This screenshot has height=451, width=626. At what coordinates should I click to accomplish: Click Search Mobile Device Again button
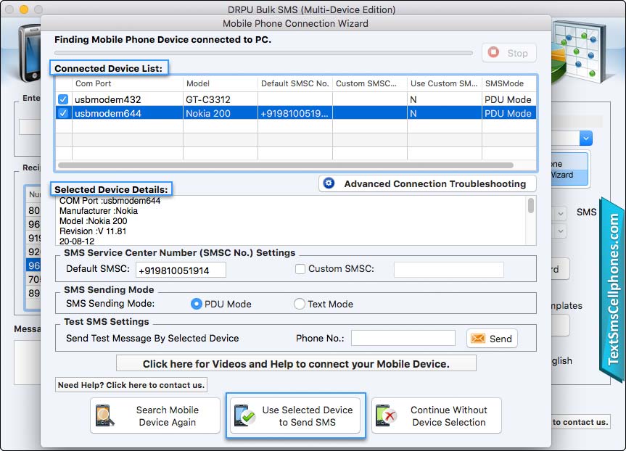click(155, 415)
